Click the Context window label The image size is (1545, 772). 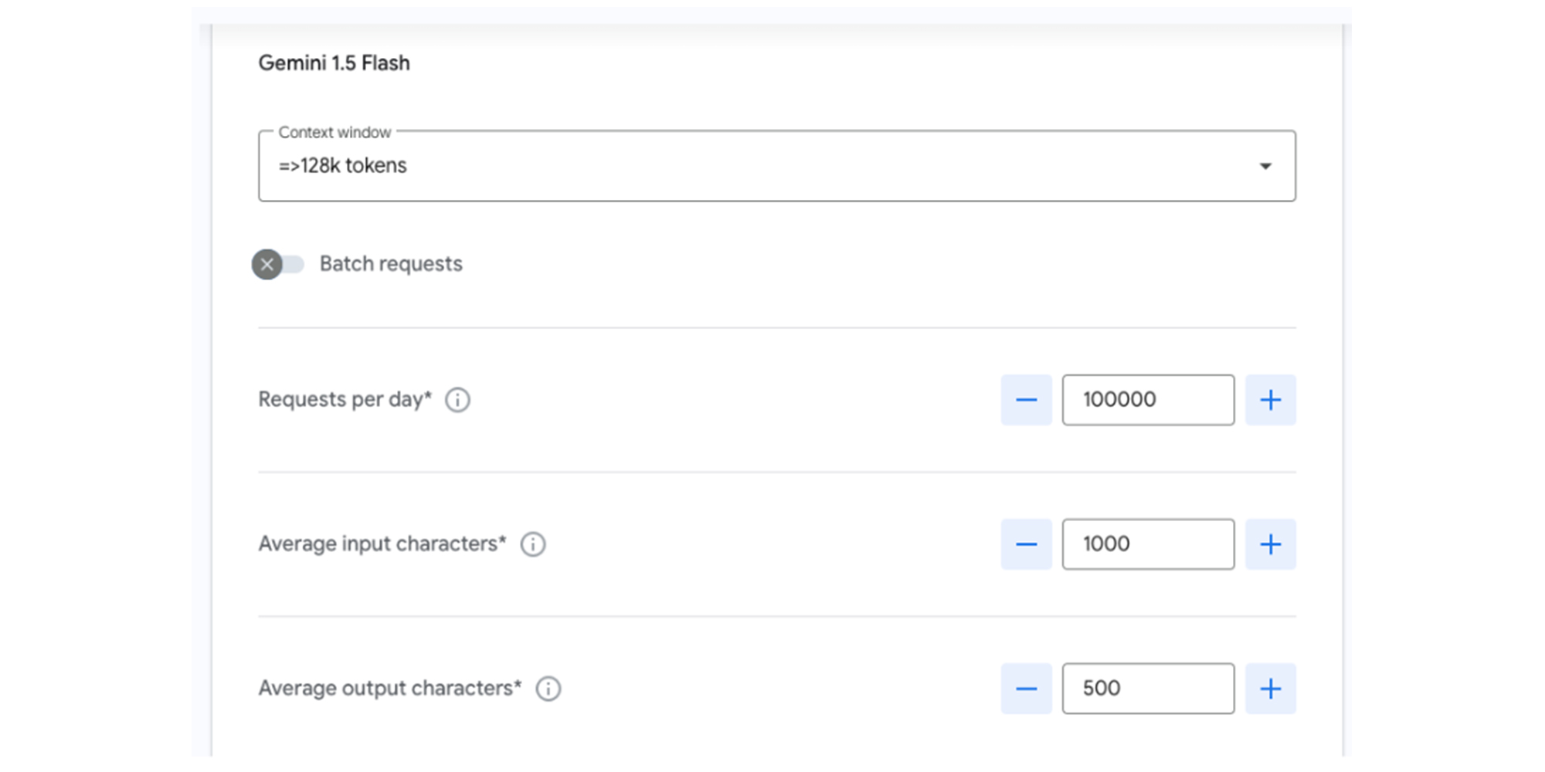[333, 132]
